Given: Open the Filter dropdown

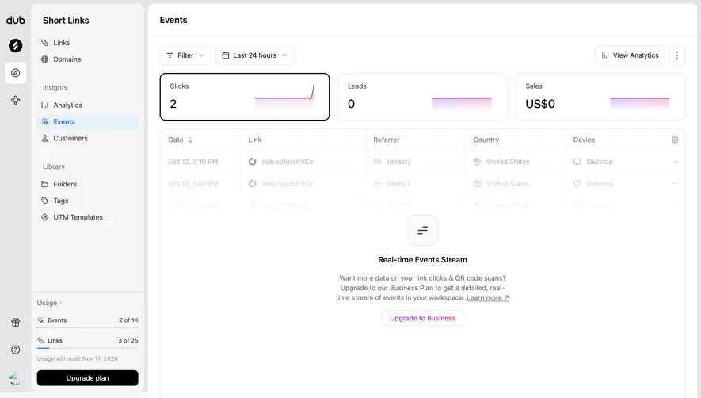Looking at the screenshot, I should click(185, 55).
